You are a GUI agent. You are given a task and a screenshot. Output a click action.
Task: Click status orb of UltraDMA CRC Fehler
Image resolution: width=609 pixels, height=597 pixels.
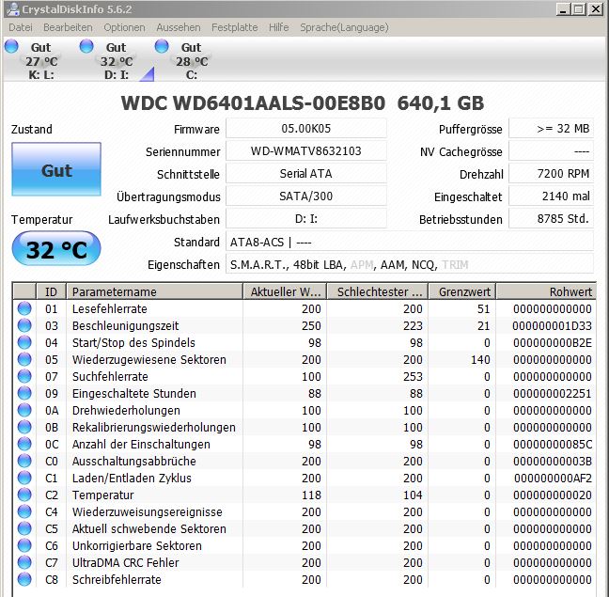24,562
